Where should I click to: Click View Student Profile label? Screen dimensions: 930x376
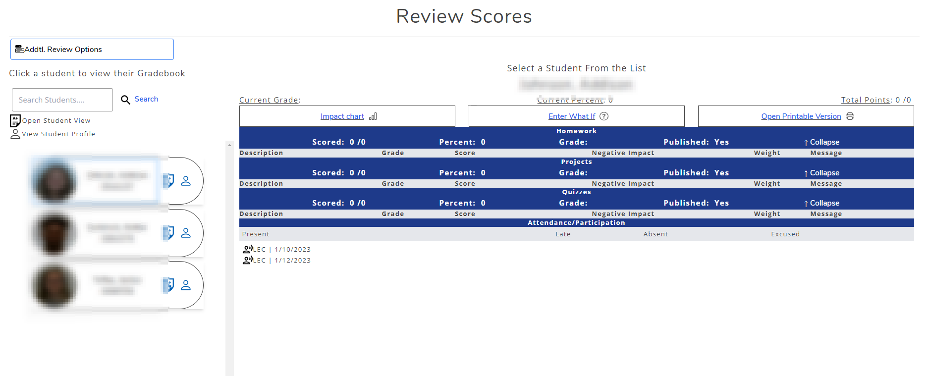click(58, 134)
